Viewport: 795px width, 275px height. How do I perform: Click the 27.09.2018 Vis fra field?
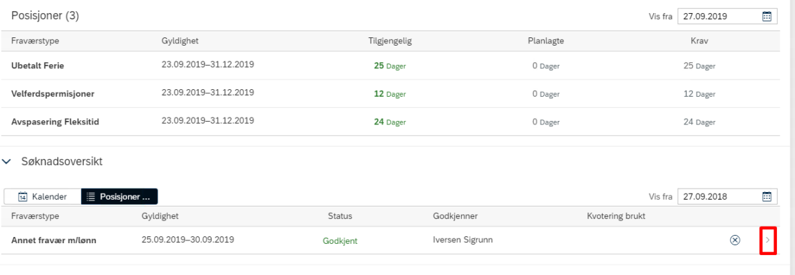[x=720, y=196]
